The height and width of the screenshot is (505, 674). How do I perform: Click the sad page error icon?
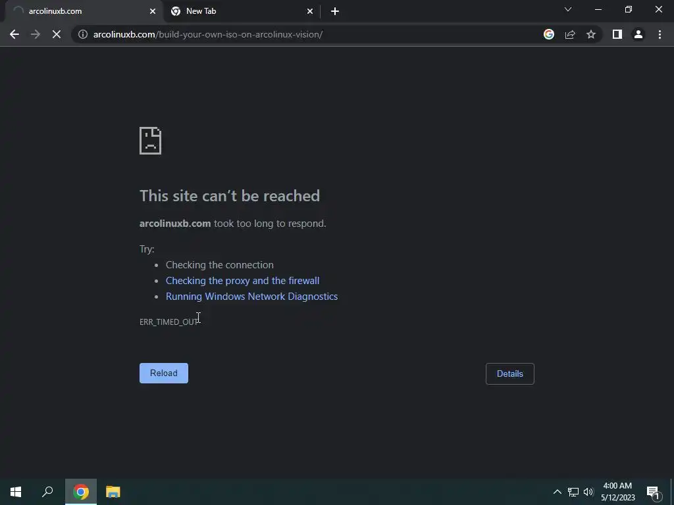click(151, 141)
